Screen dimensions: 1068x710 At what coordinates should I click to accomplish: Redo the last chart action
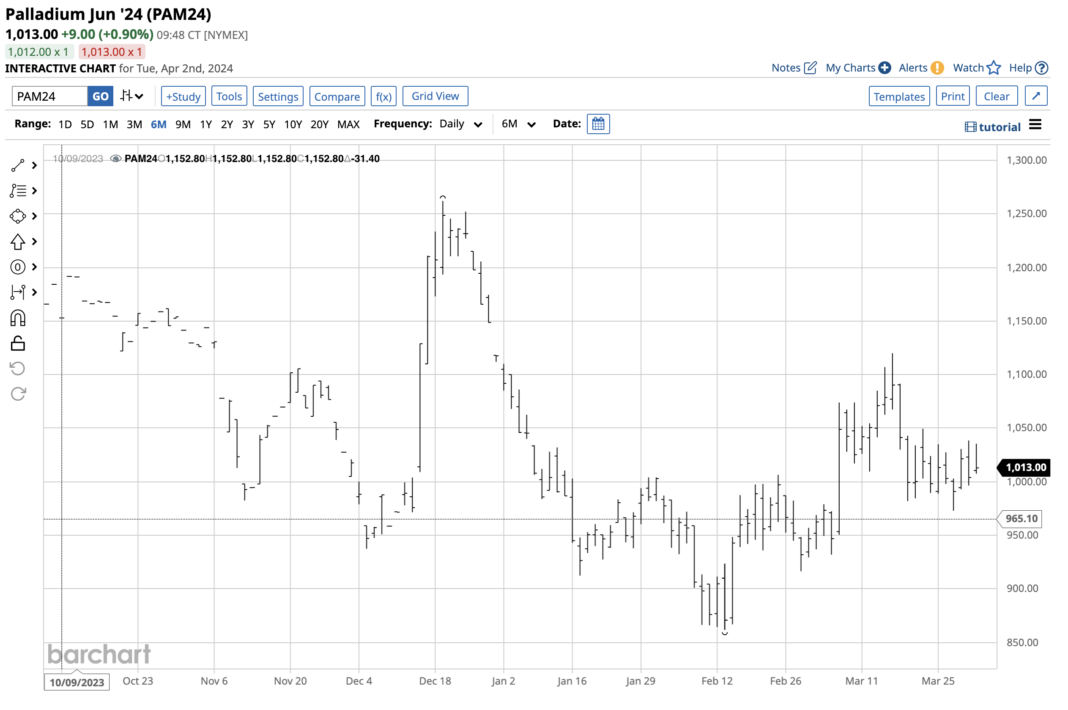[17, 393]
